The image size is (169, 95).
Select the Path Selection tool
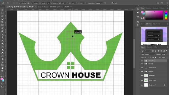(2, 62)
